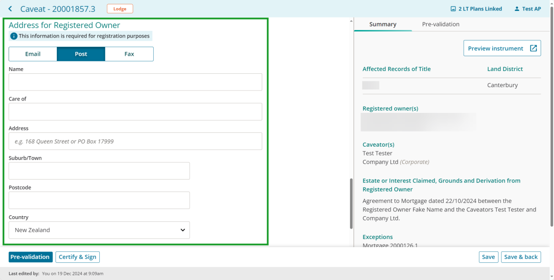Click the Caveator(s) heading

pos(378,144)
